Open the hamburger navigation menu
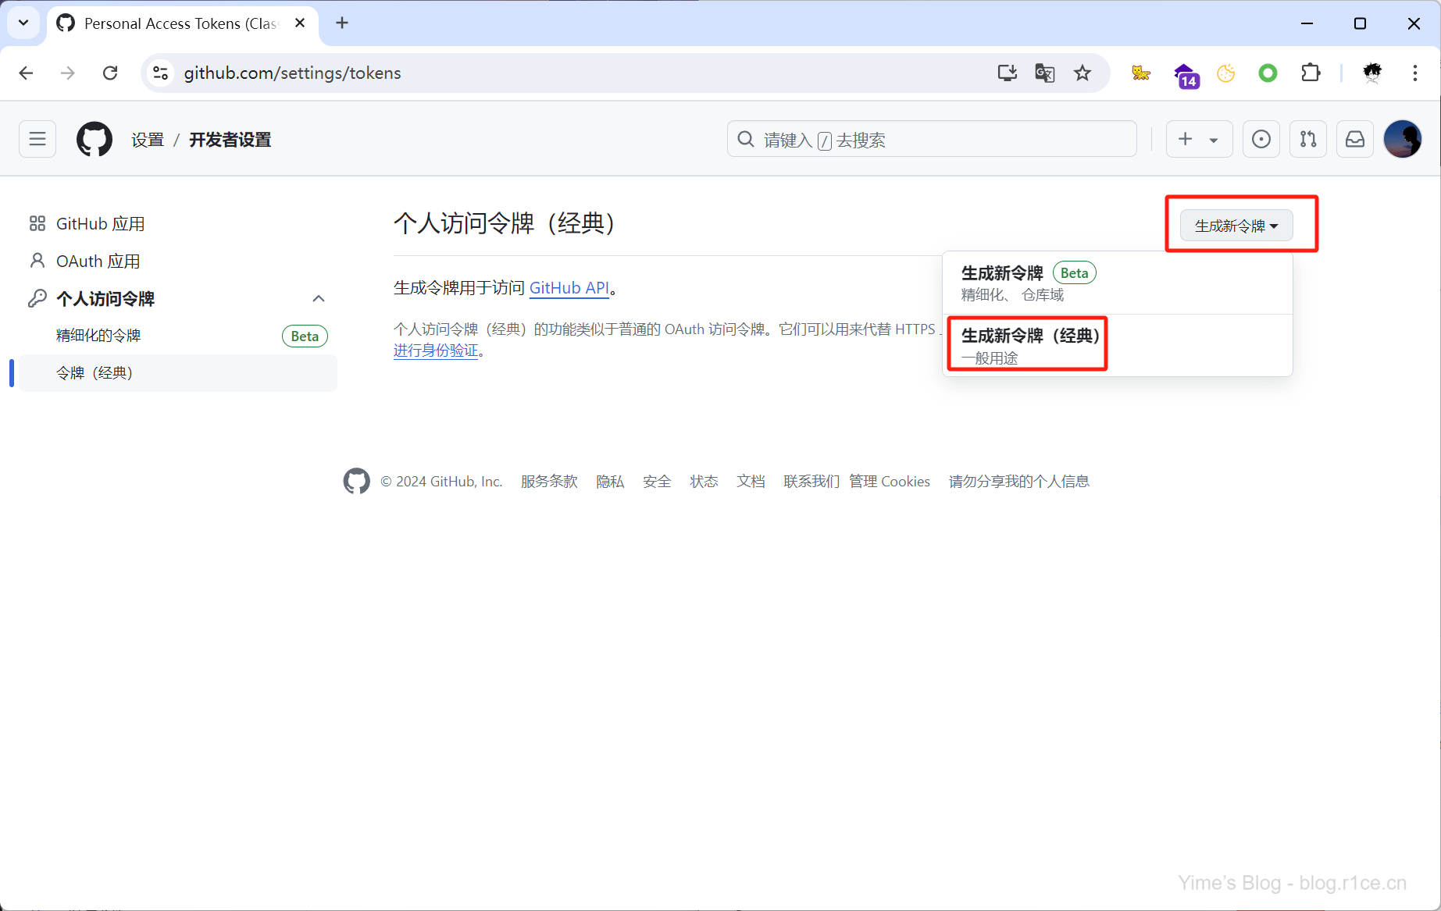 point(37,140)
